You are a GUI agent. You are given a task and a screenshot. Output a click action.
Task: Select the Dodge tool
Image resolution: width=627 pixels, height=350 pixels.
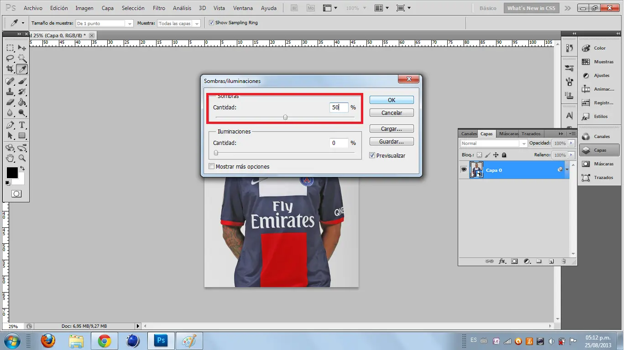pos(22,113)
